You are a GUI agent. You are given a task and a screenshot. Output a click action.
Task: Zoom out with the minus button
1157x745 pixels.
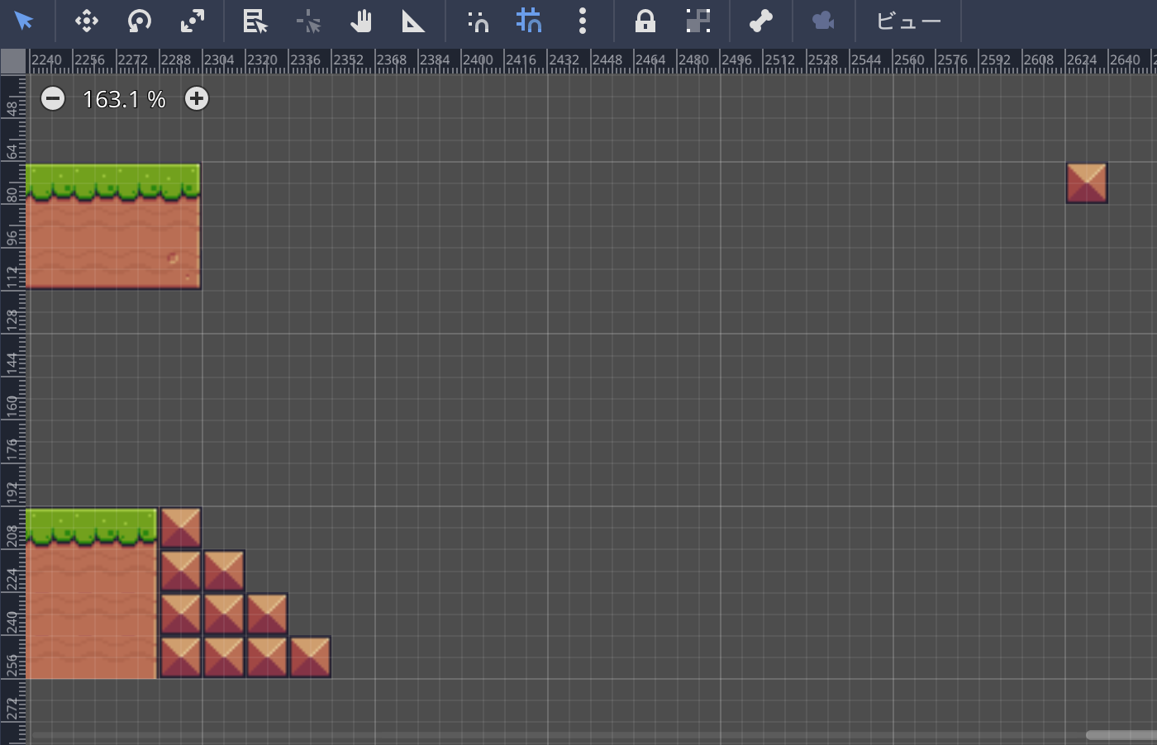point(53,99)
